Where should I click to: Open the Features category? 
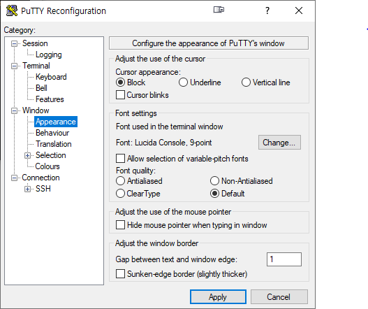(x=50, y=99)
